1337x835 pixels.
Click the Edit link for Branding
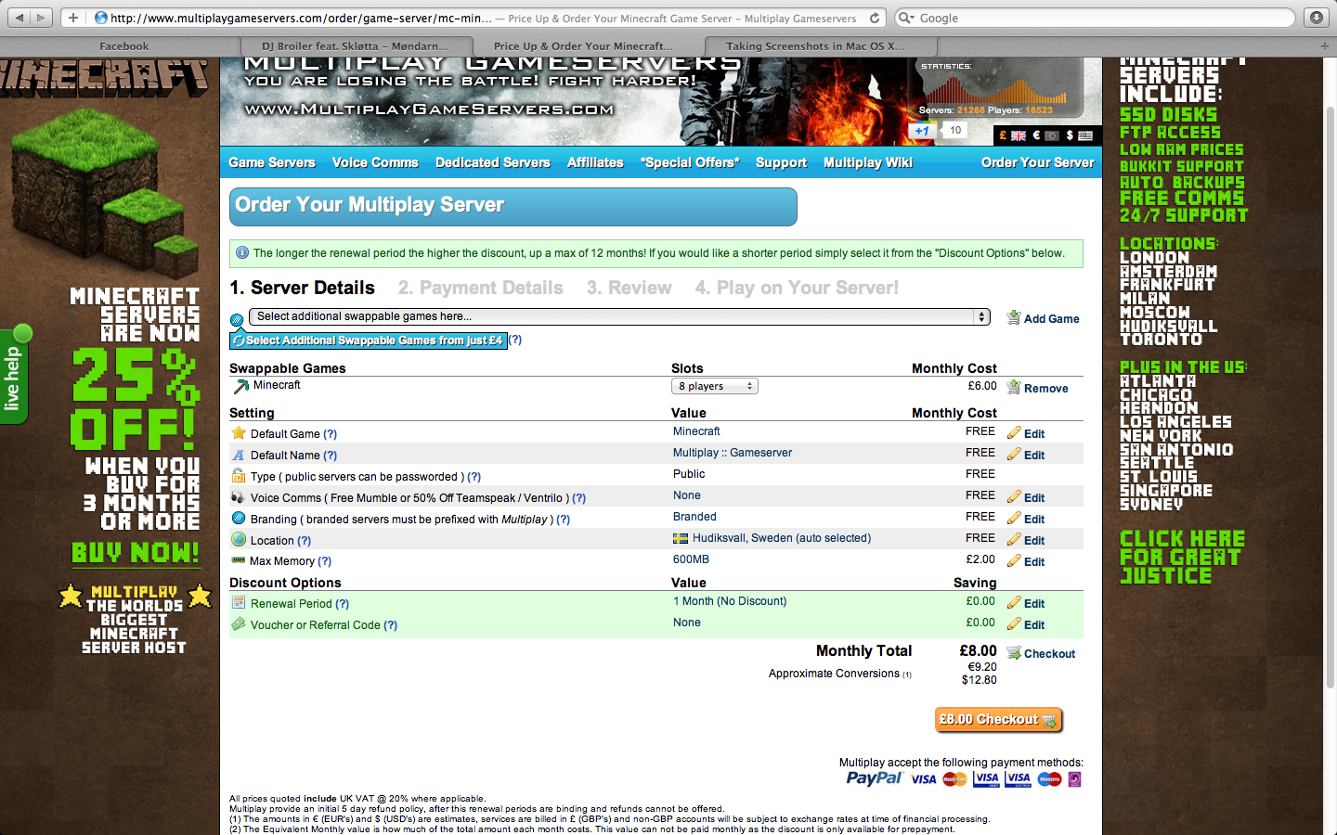(1034, 520)
